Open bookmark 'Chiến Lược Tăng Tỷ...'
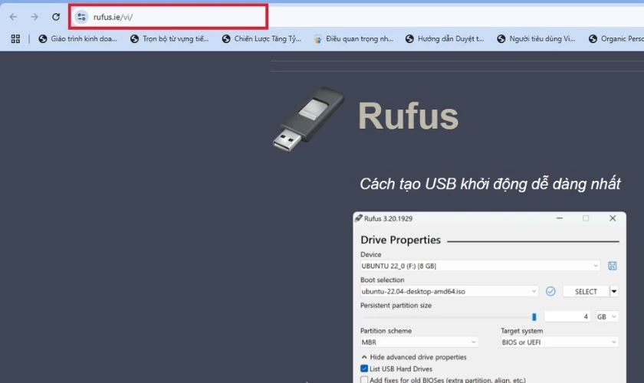644x383 pixels. click(x=261, y=39)
